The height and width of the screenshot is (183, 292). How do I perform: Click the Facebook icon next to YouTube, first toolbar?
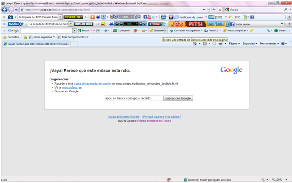point(145,17)
